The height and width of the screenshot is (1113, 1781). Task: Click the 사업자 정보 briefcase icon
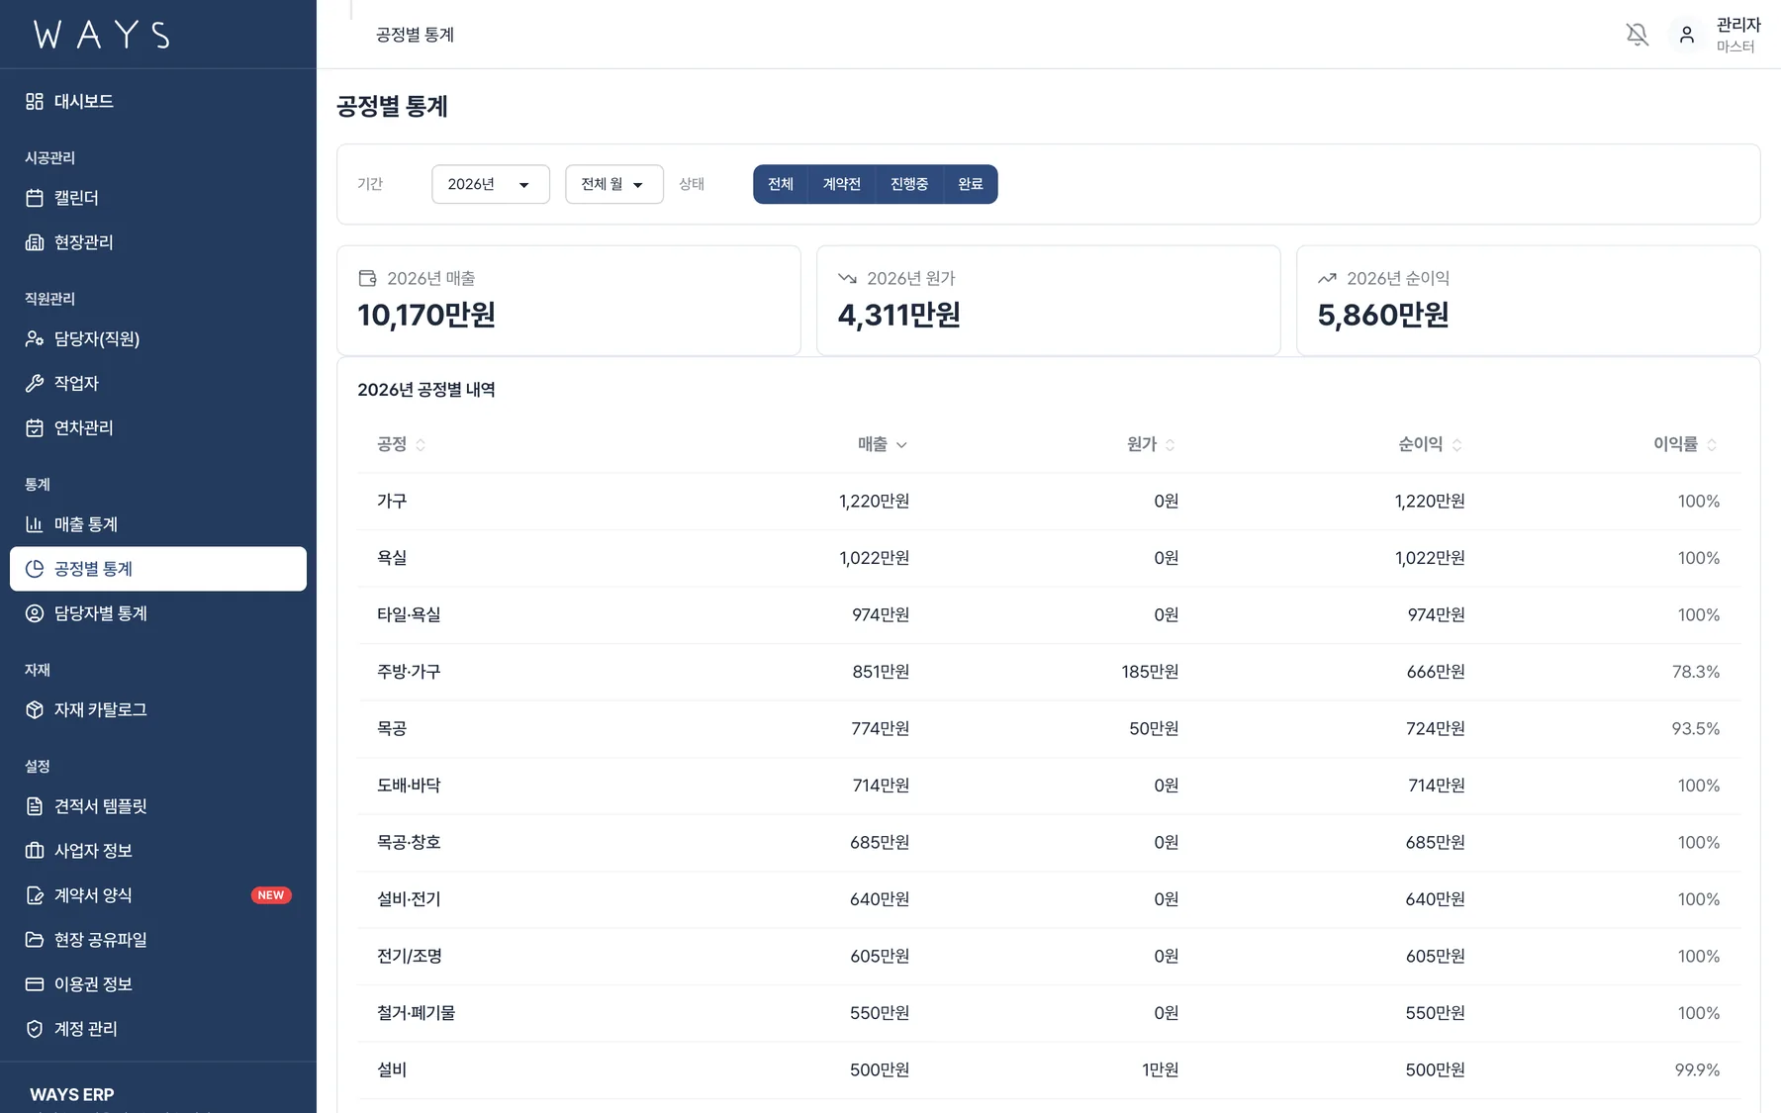(x=35, y=851)
